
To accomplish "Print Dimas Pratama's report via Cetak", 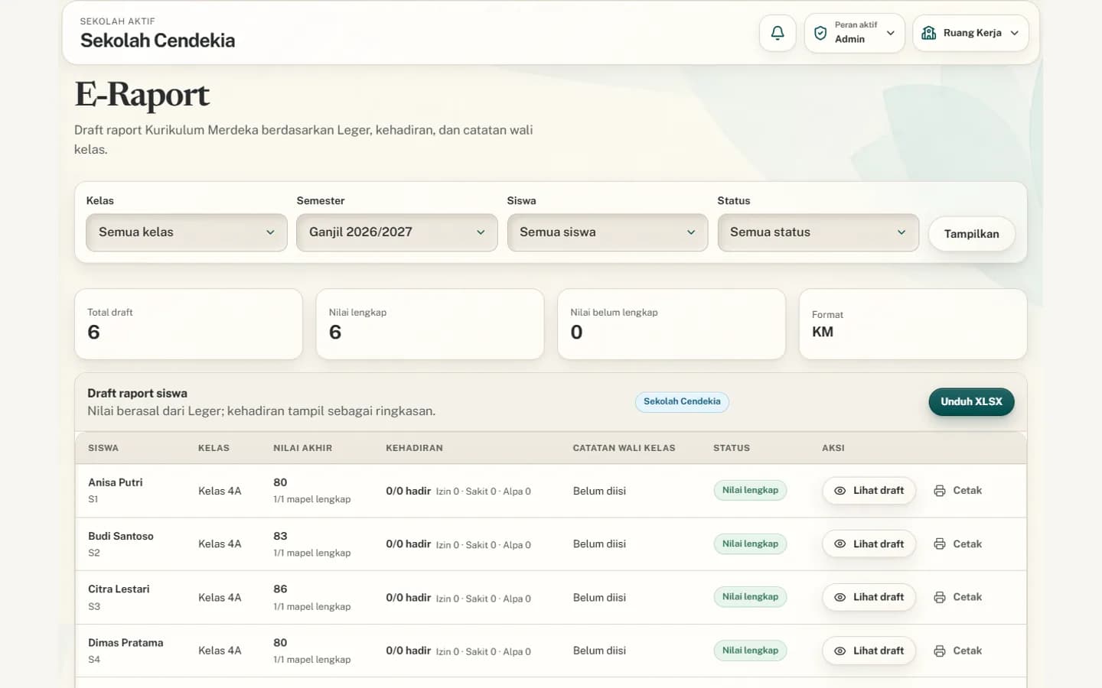I will (x=958, y=651).
